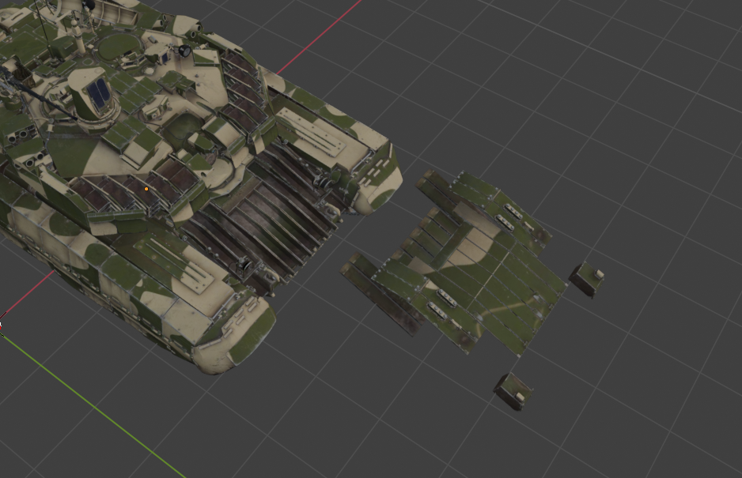
Task: Select the small box near the right edge
Action: pos(589,280)
